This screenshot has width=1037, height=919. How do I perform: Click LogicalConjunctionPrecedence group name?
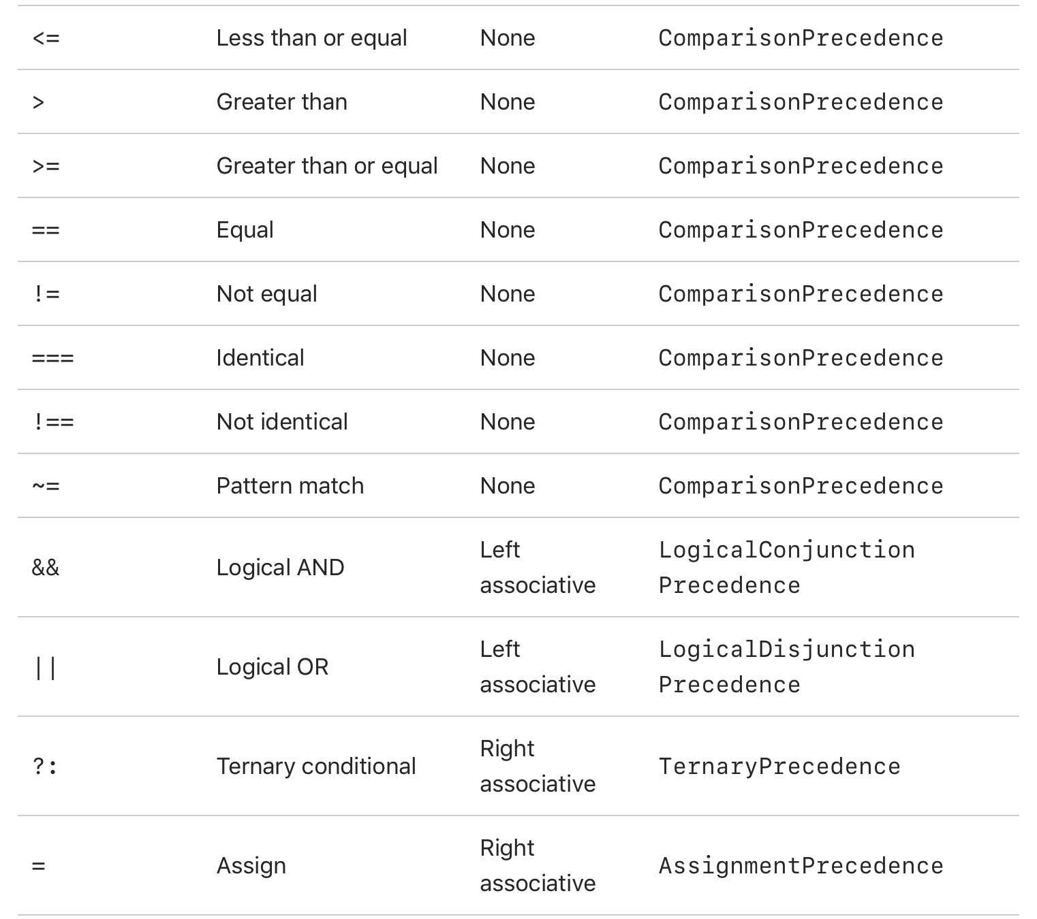coord(787,568)
